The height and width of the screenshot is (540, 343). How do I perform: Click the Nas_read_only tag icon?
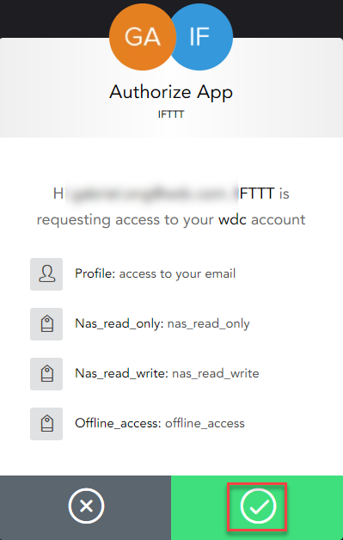[x=46, y=324]
